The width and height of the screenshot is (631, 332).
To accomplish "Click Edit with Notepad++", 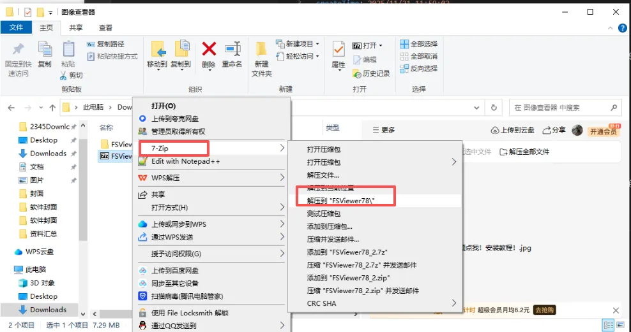I will (211, 161).
